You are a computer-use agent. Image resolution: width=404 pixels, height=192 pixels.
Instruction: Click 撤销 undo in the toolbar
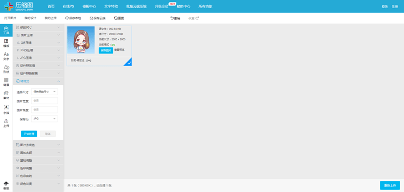175,18
